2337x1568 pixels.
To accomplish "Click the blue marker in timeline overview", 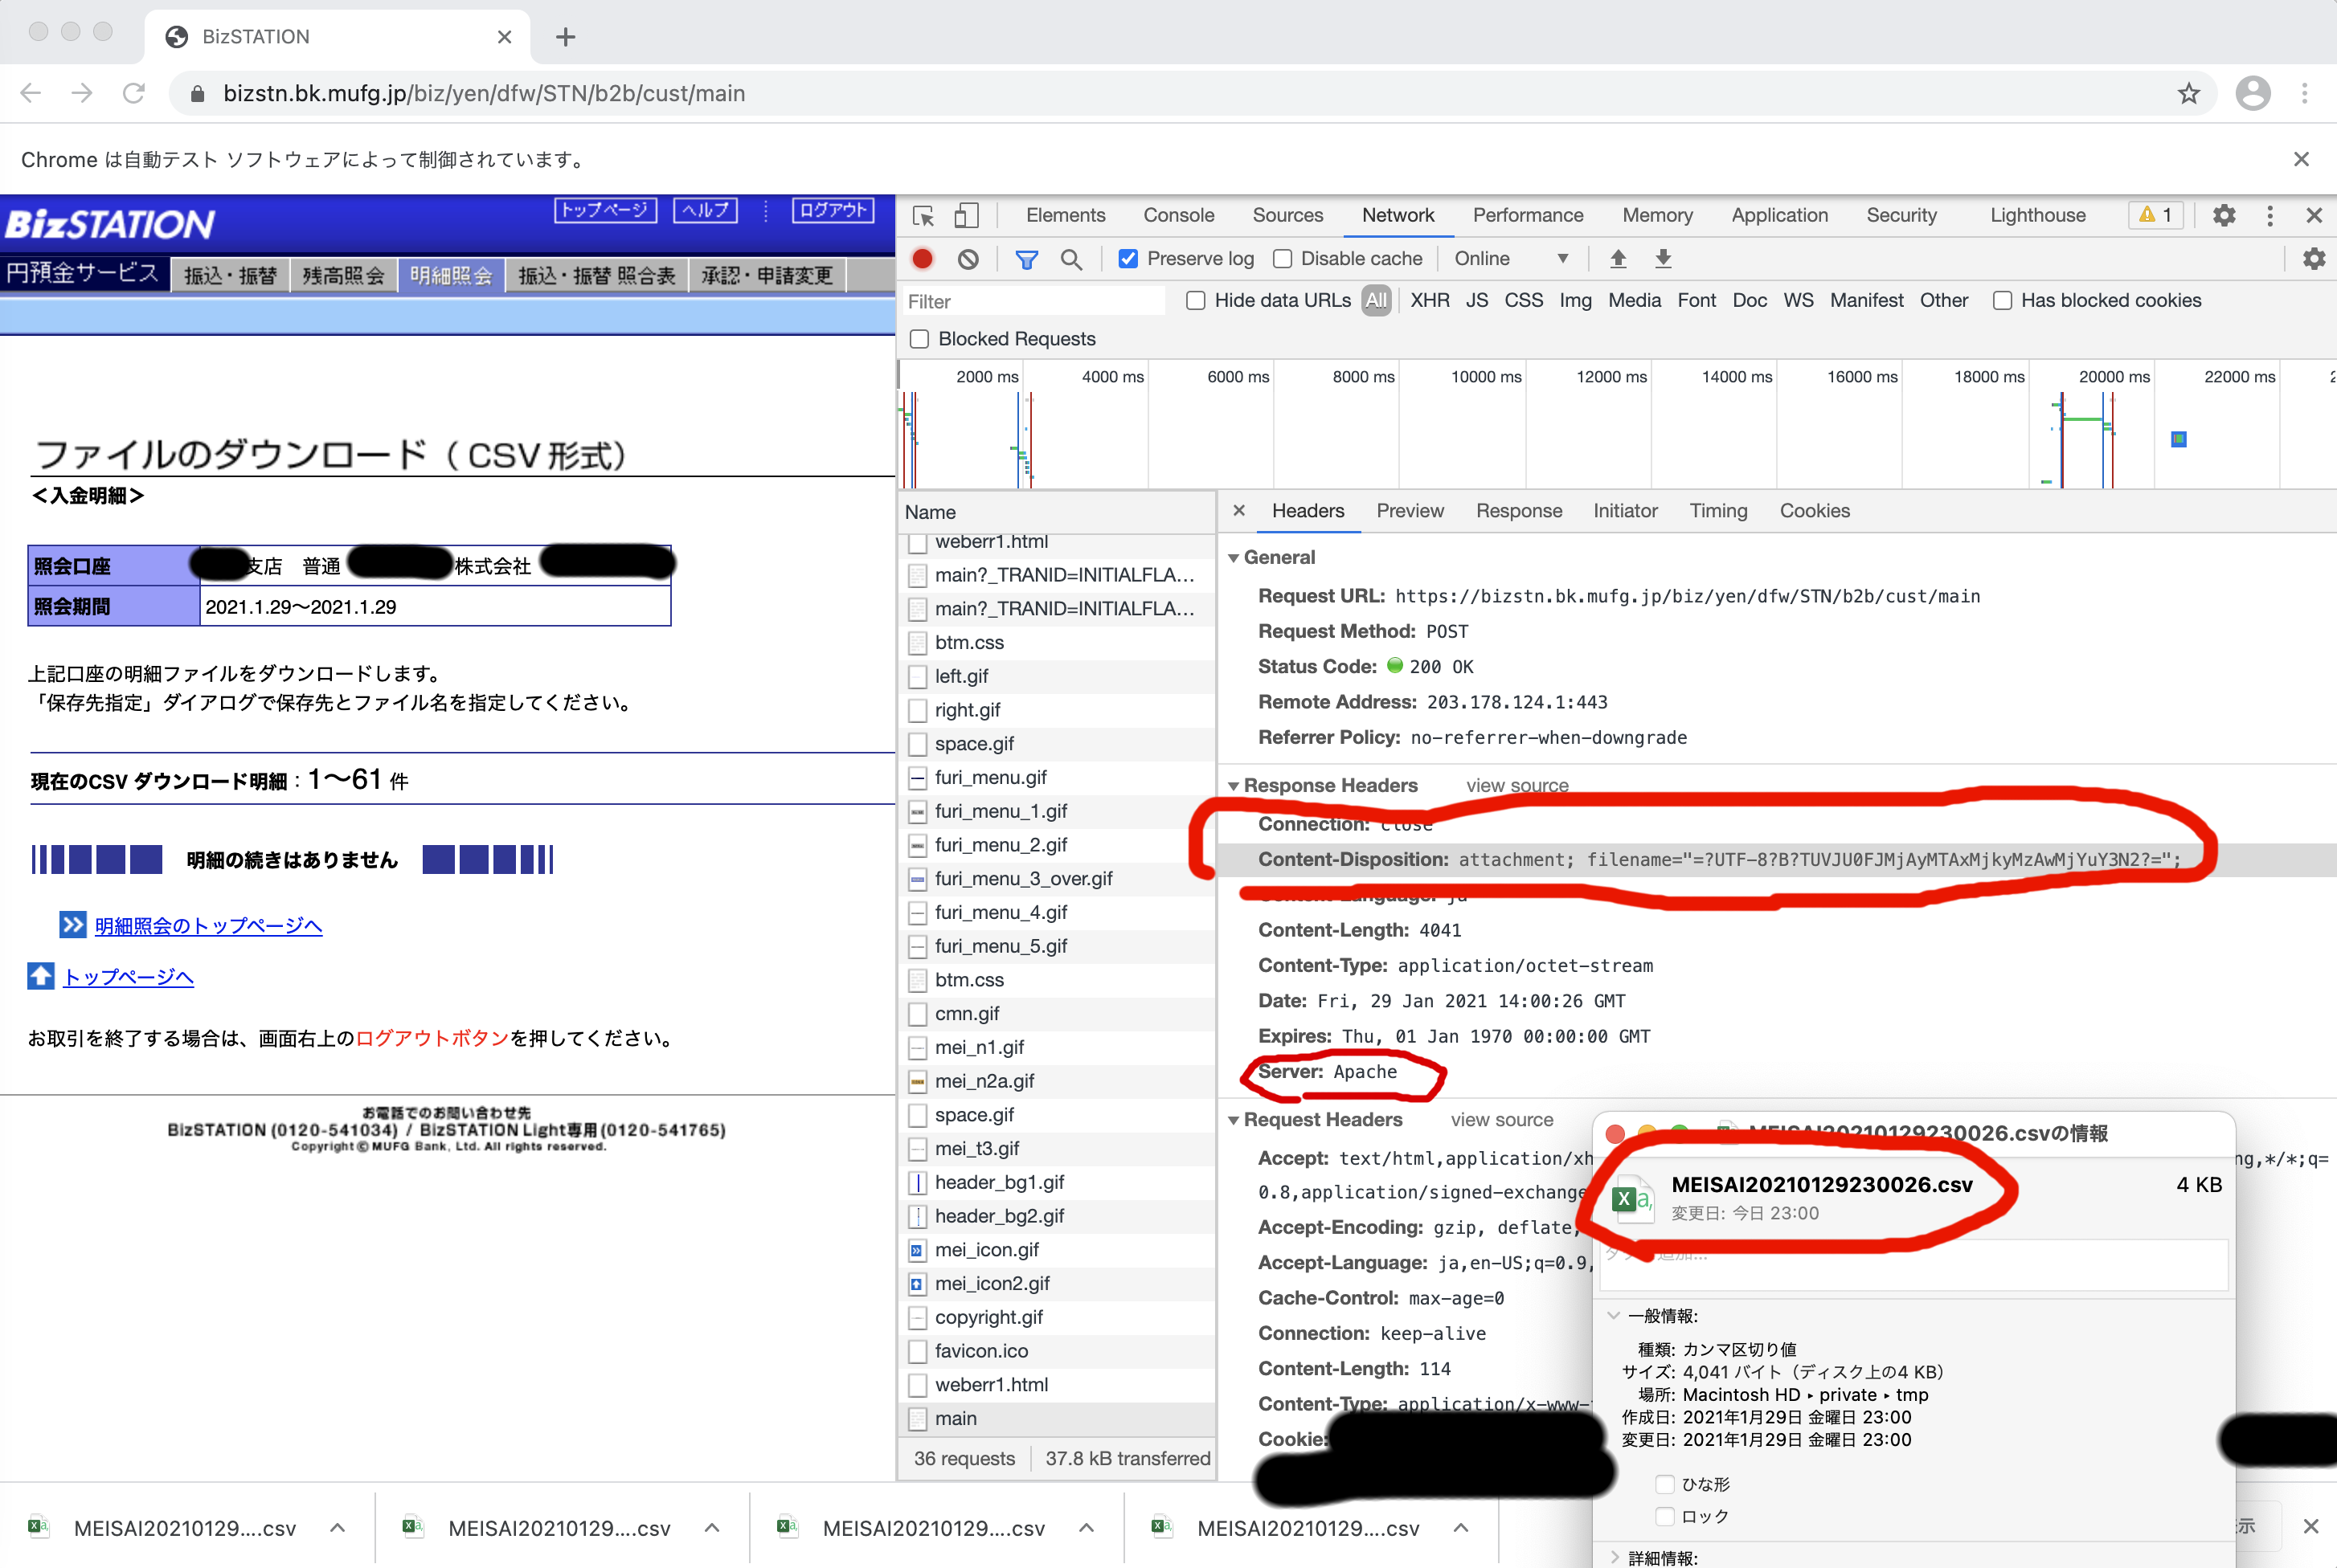I will (2178, 439).
